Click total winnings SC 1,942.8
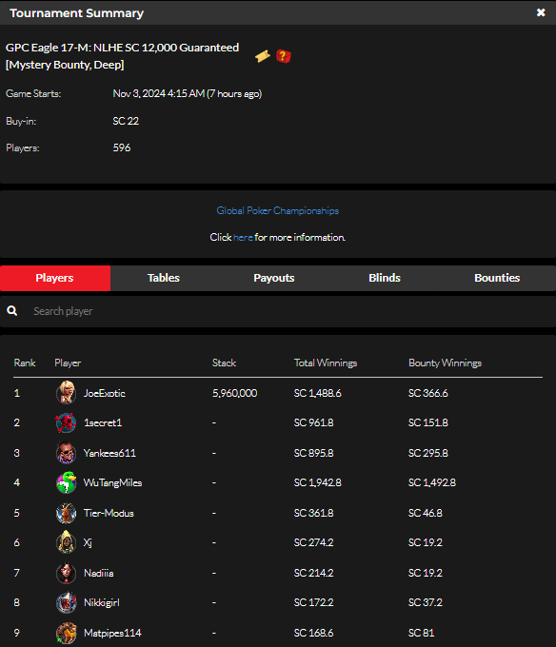Image resolution: width=556 pixels, height=647 pixels. click(317, 482)
